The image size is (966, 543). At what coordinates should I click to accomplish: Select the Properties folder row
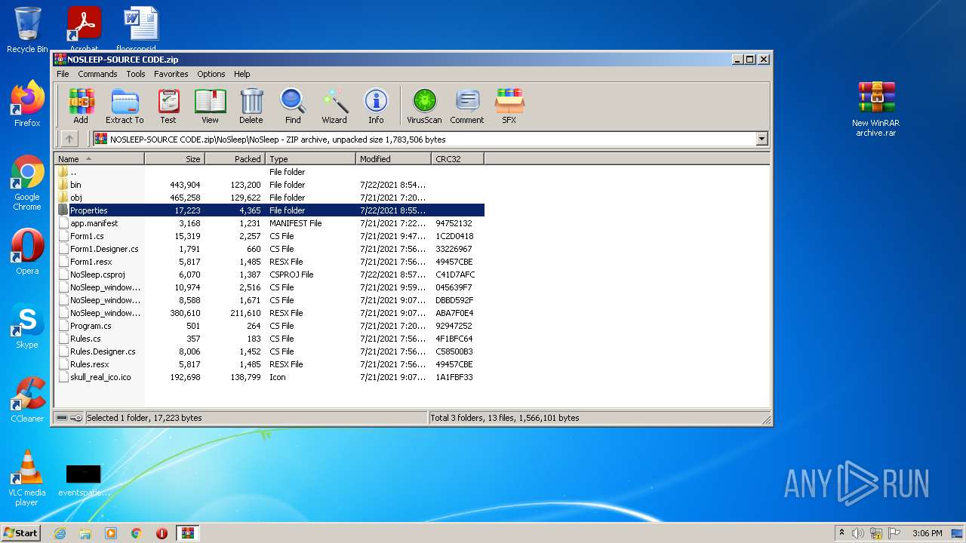[x=269, y=210]
